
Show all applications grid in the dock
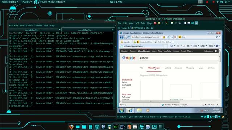click(x=161, y=127)
